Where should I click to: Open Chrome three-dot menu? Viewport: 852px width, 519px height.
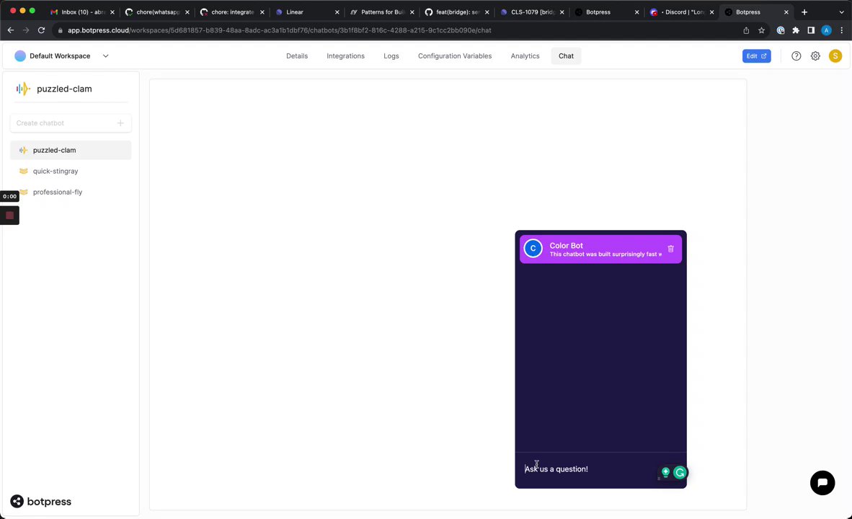(842, 30)
